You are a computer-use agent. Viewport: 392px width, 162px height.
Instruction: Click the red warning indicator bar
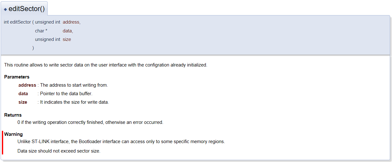pos(3,143)
